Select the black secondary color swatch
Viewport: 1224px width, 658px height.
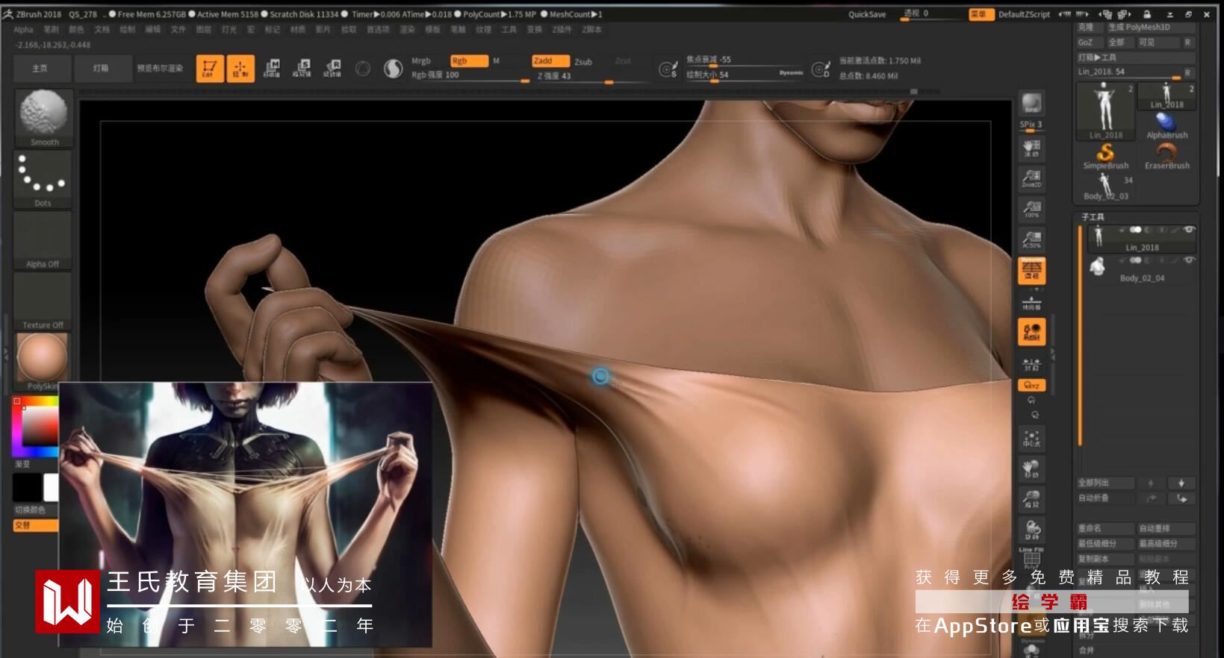coord(27,488)
